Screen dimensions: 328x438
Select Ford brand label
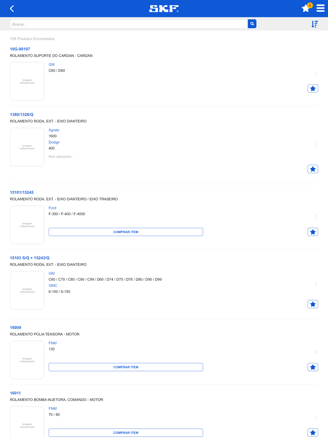[52, 208]
